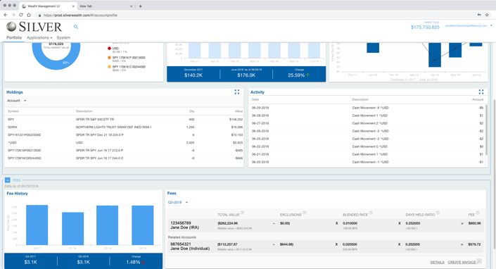Click the DETAILS link in Fees
The width and height of the screenshot is (496, 269).
tap(437, 263)
